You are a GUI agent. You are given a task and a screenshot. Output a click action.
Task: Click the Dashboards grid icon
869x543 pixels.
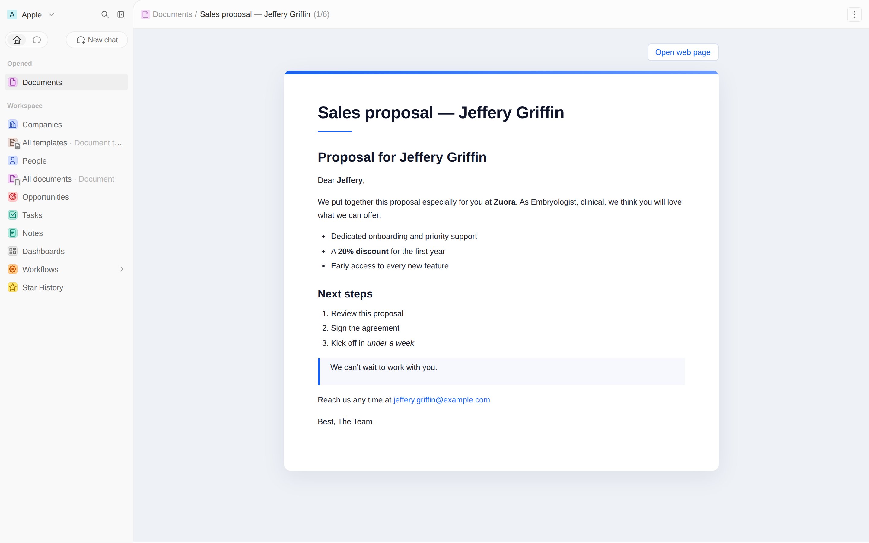(x=13, y=251)
